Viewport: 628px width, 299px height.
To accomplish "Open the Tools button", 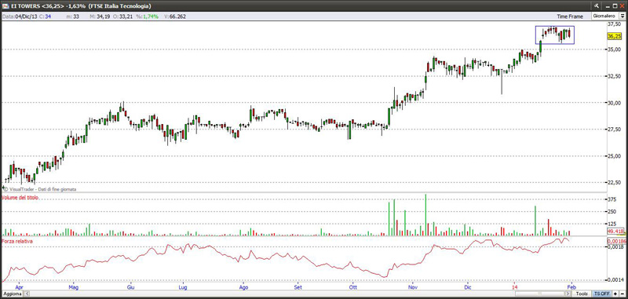I will [x=582, y=294].
